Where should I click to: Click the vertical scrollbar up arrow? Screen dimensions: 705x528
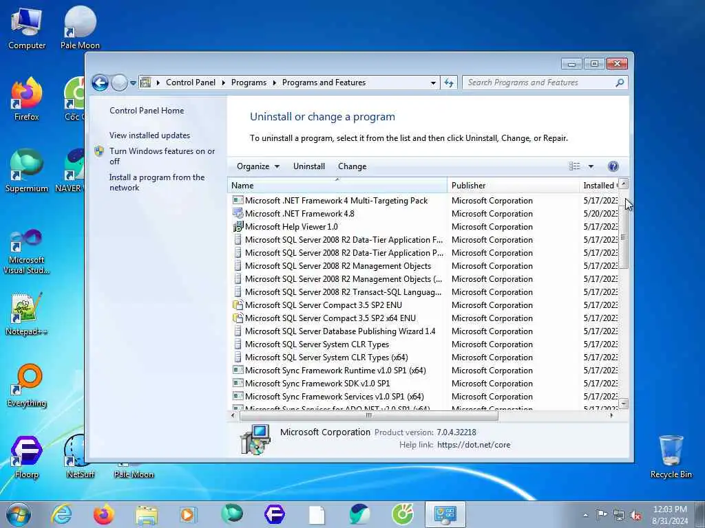(624, 184)
